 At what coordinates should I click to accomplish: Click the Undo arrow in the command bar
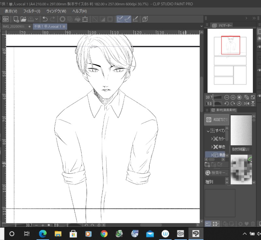45,19
